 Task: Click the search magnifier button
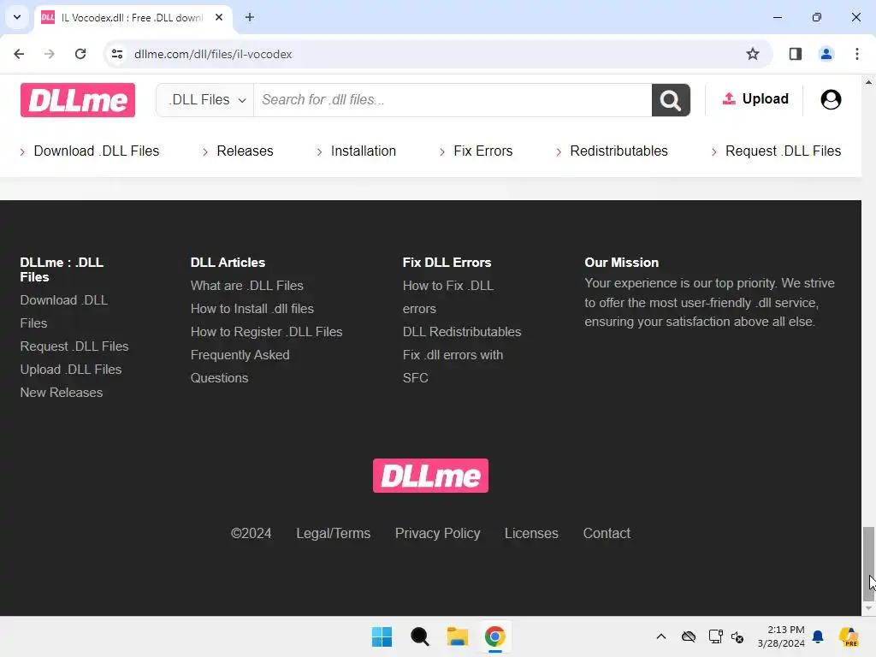tap(671, 100)
